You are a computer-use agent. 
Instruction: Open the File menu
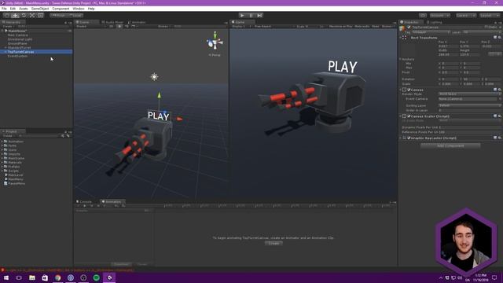click(4, 9)
